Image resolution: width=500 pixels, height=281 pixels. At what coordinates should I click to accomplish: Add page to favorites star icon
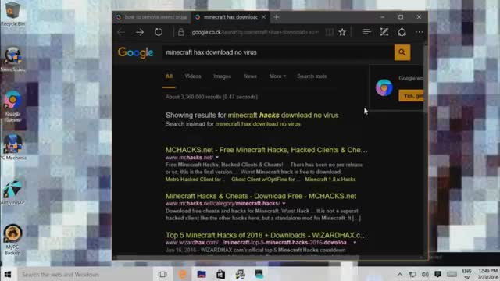(342, 32)
